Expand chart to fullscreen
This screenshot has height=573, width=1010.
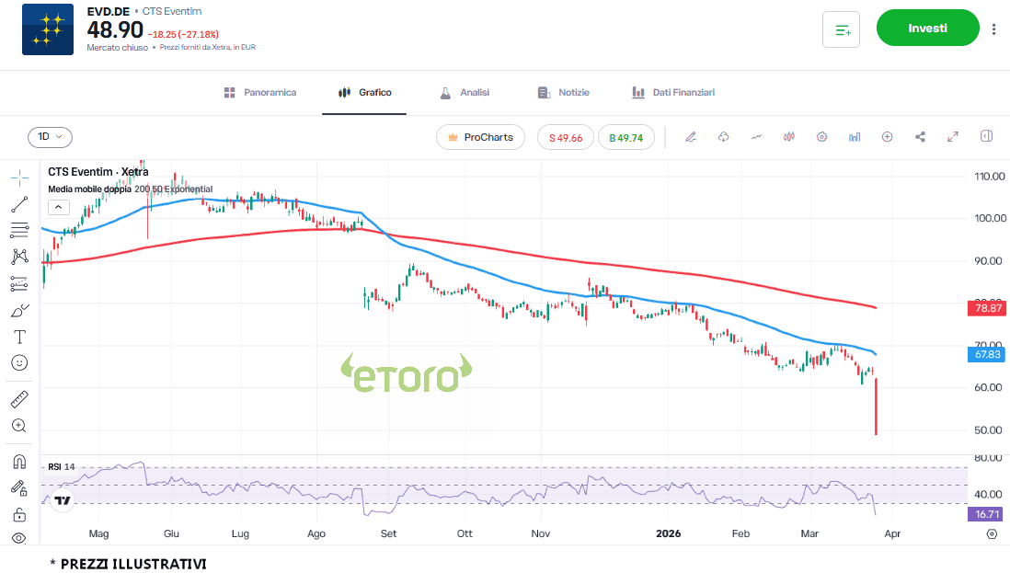953,137
